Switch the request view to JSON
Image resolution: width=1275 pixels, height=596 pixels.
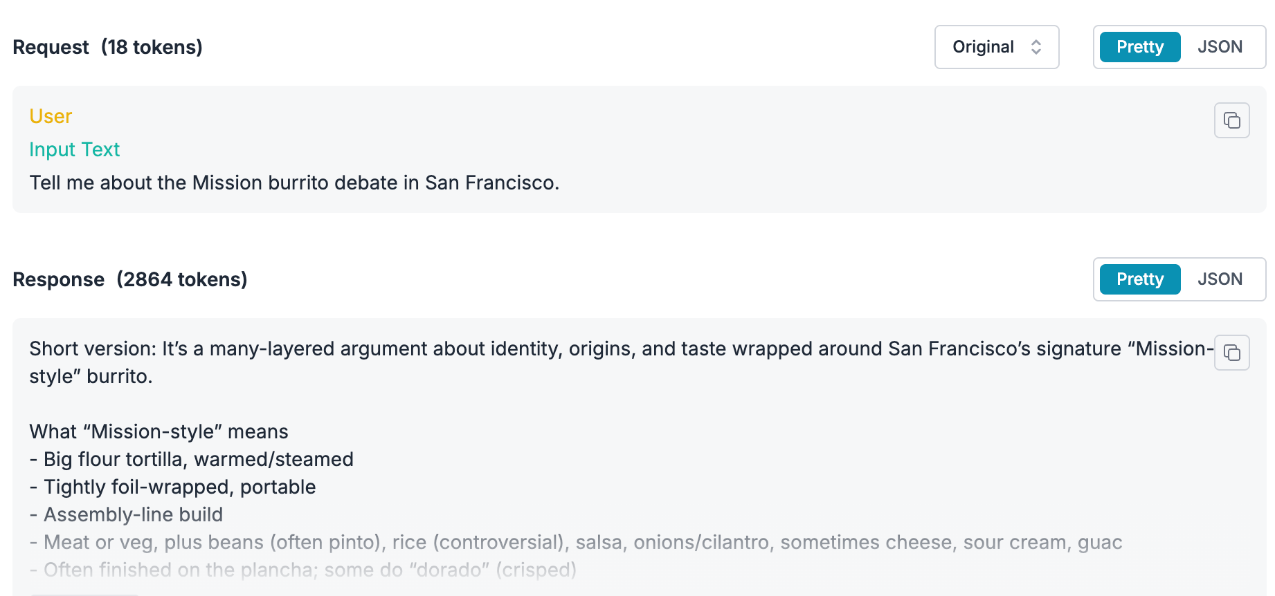tap(1220, 47)
